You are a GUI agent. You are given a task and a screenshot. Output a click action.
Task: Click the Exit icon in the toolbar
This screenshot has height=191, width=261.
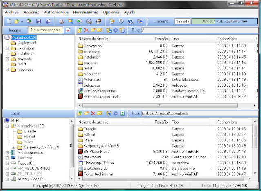[139, 21]
